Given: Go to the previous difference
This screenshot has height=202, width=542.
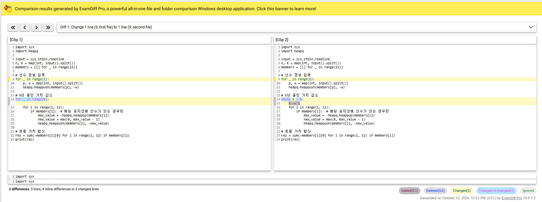Looking at the screenshot, I should click(25, 27).
